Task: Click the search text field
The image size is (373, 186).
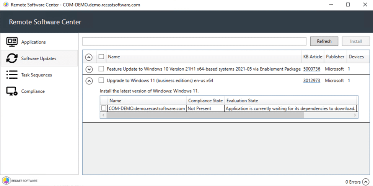Action: pos(194,41)
